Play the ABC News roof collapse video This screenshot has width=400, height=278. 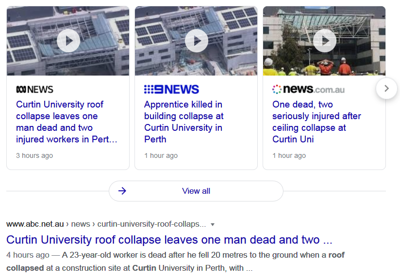coord(68,41)
